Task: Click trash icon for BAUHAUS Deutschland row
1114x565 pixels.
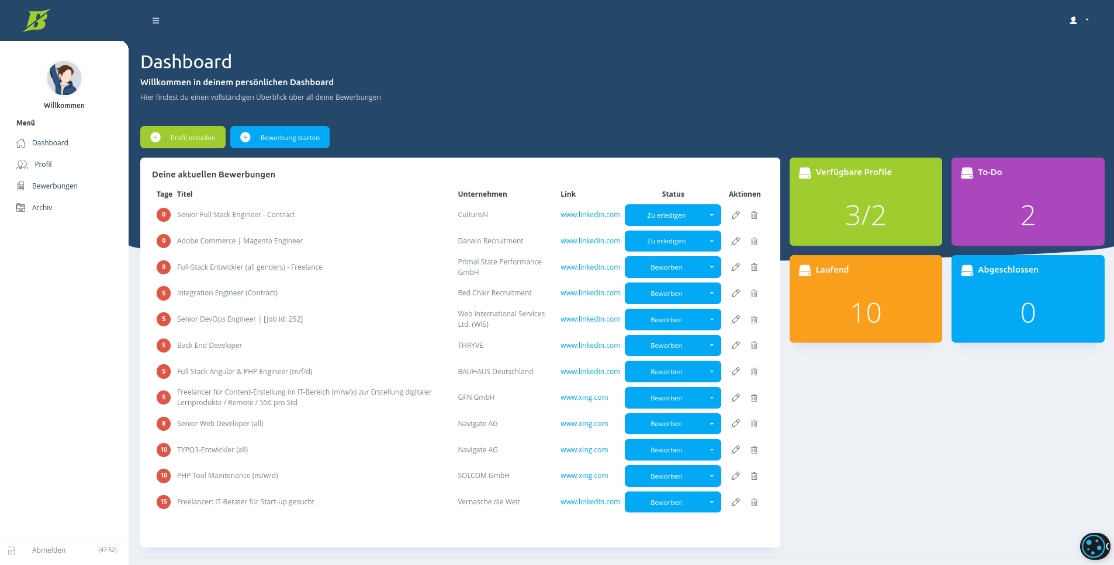Action: pyautogui.click(x=754, y=371)
